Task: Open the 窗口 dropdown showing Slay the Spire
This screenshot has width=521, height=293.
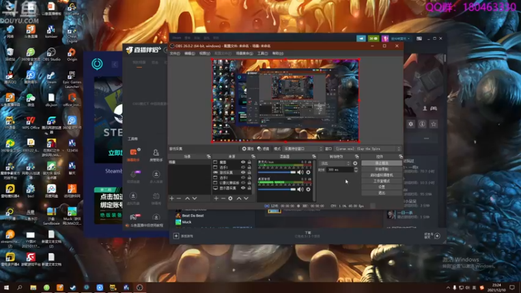Action: point(368,149)
